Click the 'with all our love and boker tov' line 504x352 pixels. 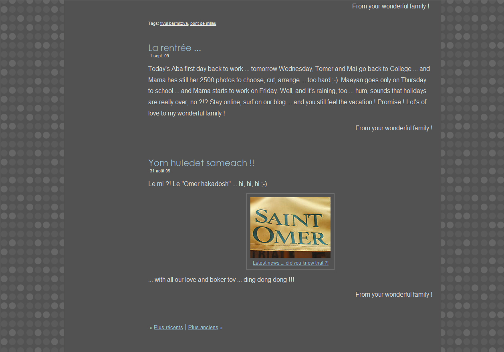(221, 280)
